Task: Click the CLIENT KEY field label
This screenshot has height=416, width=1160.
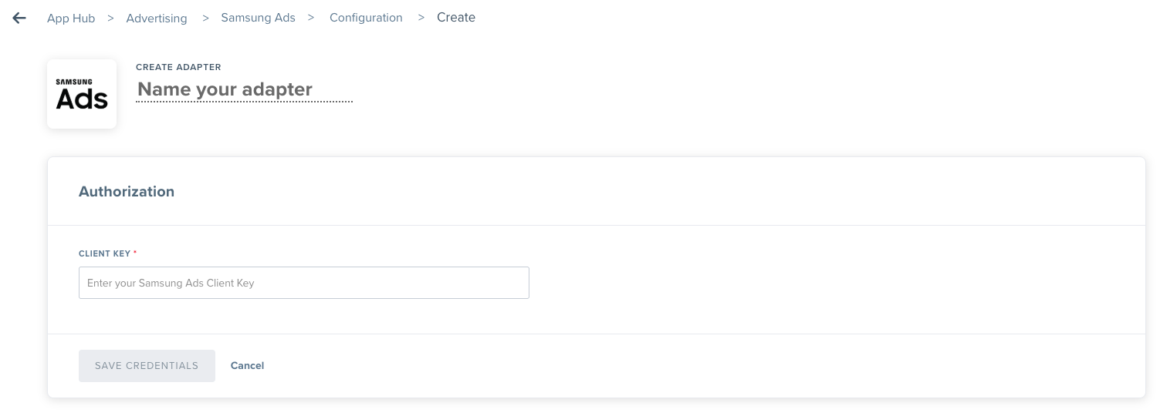Action: [x=105, y=253]
